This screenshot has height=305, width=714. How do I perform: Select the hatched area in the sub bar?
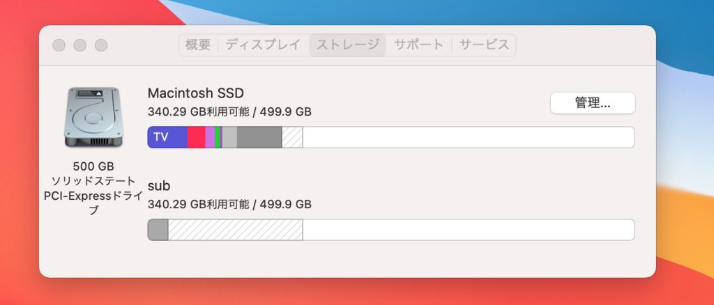point(235,230)
